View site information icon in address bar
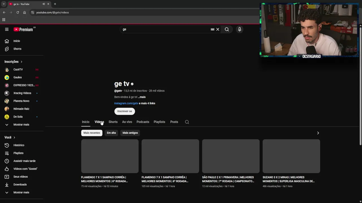Viewport: 362px width, 203px height. (x=33, y=12)
